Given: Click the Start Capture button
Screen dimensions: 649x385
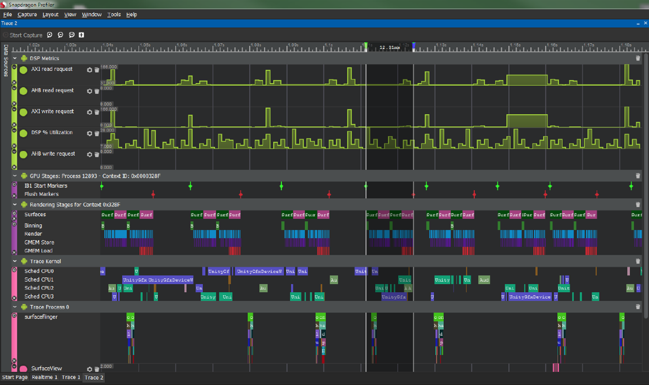Looking at the screenshot, I should tap(22, 35).
